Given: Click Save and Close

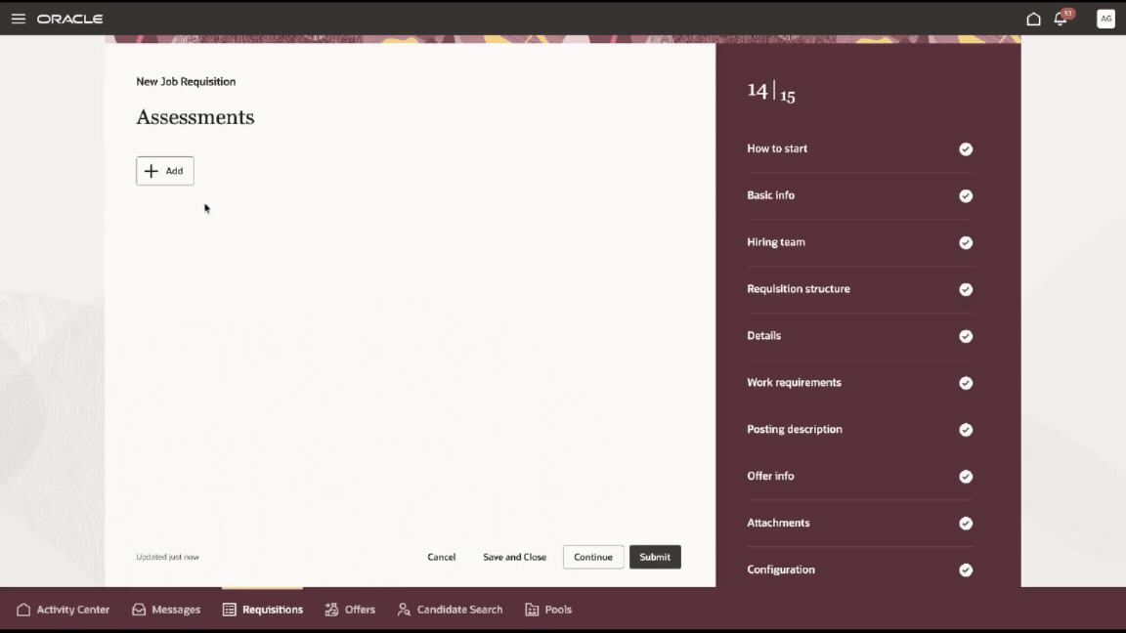Looking at the screenshot, I should pos(514,557).
